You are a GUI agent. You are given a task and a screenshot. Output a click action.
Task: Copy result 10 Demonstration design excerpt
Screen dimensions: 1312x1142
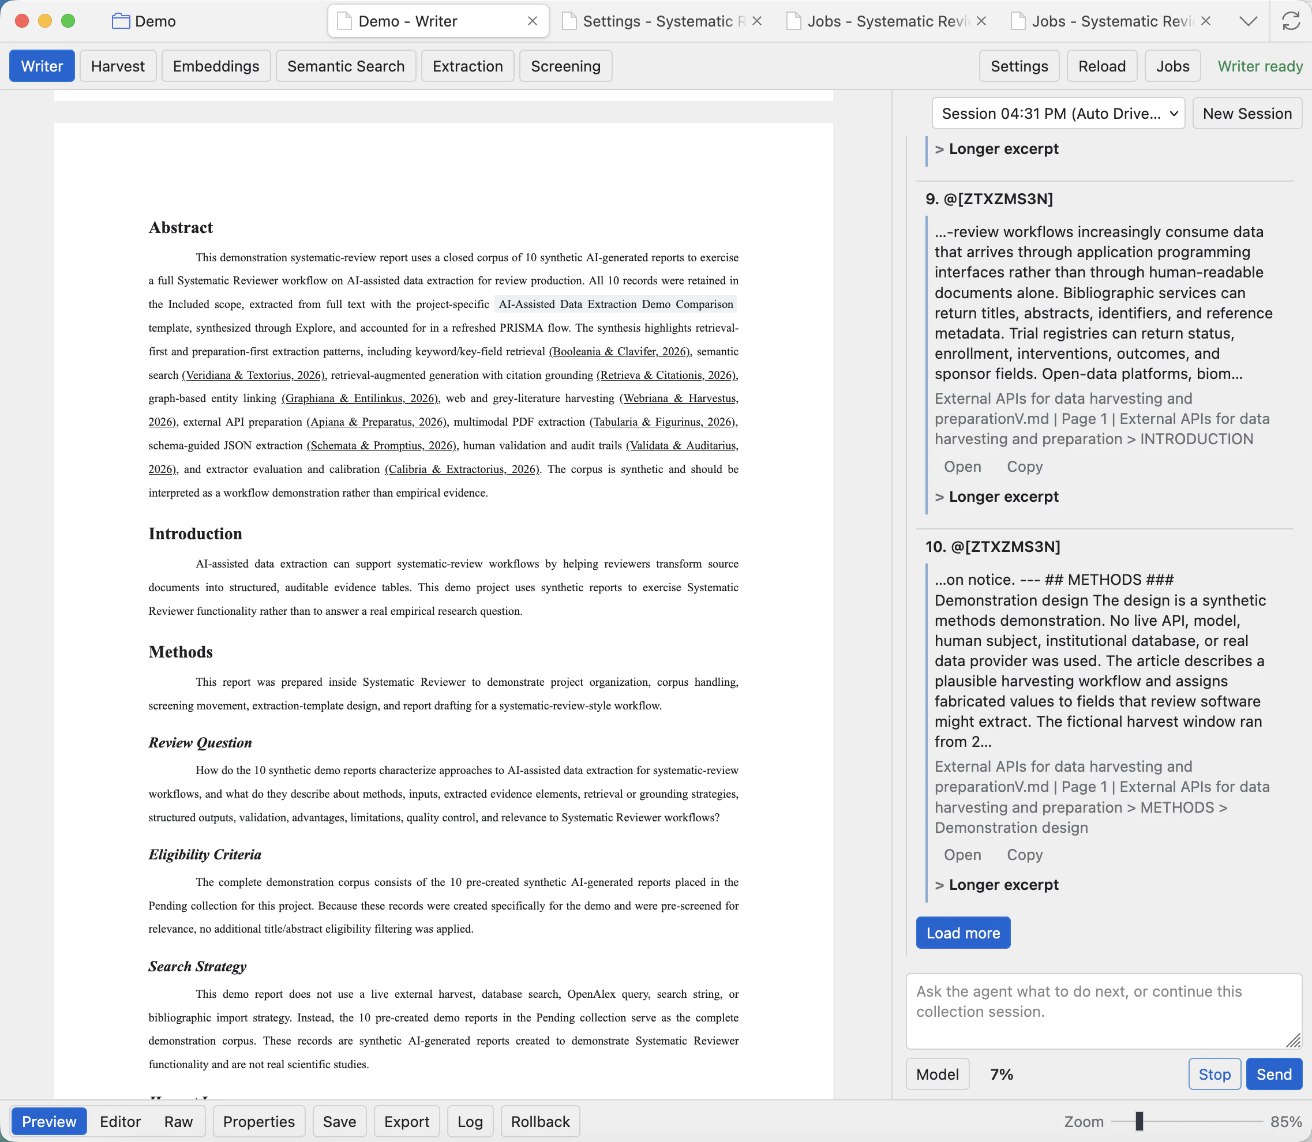click(1025, 855)
